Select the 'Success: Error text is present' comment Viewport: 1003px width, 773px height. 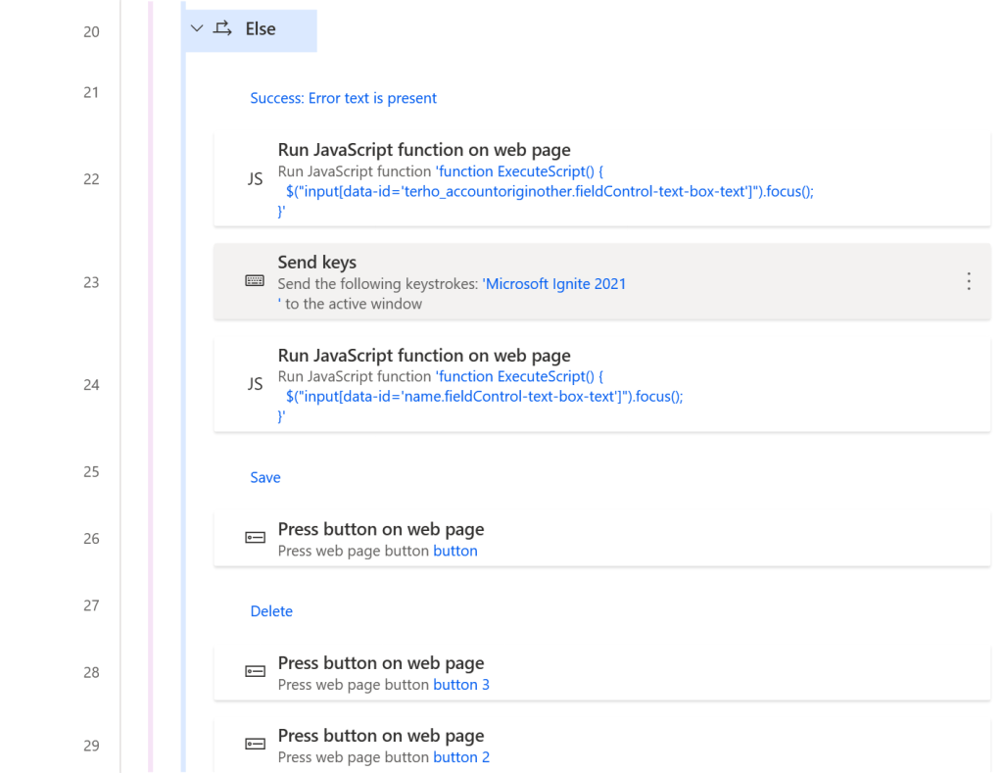point(343,98)
